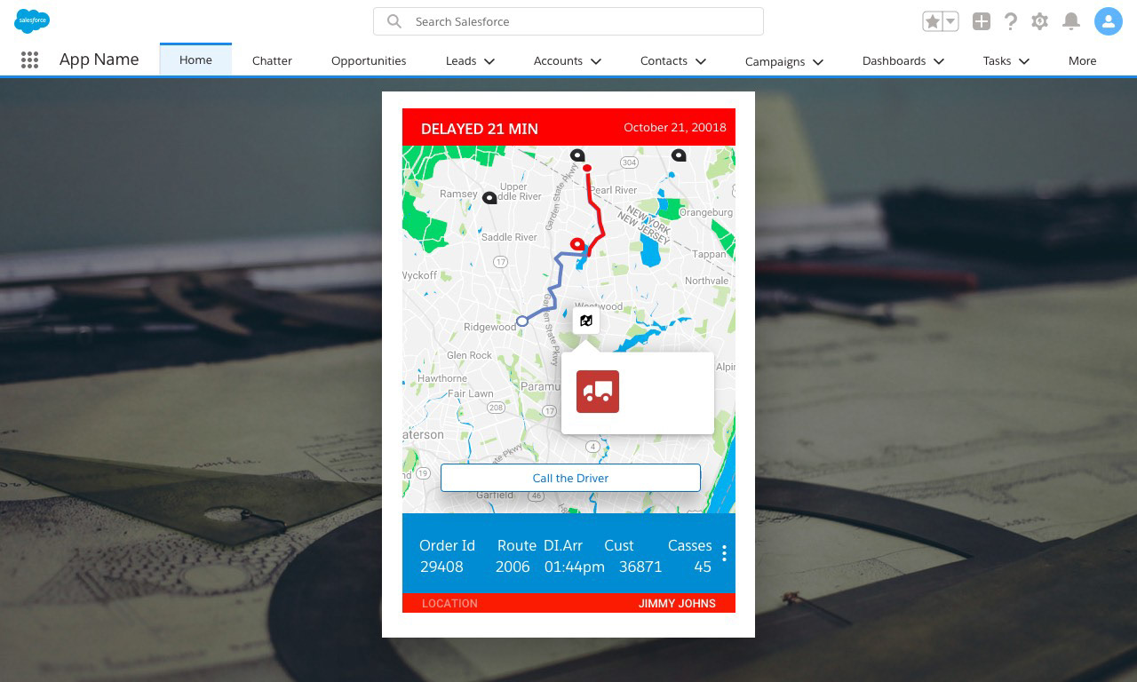Open the Chatter tab
Viewport: 1137px width, 682px height.
[272, 60]
